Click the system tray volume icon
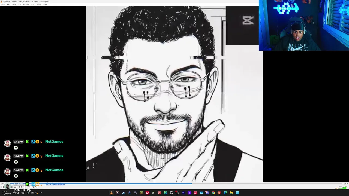The image size is (349, 196). coord(14,193)
